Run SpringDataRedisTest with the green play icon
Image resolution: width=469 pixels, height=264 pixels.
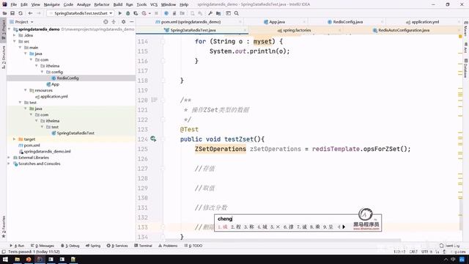click(120, 13)
